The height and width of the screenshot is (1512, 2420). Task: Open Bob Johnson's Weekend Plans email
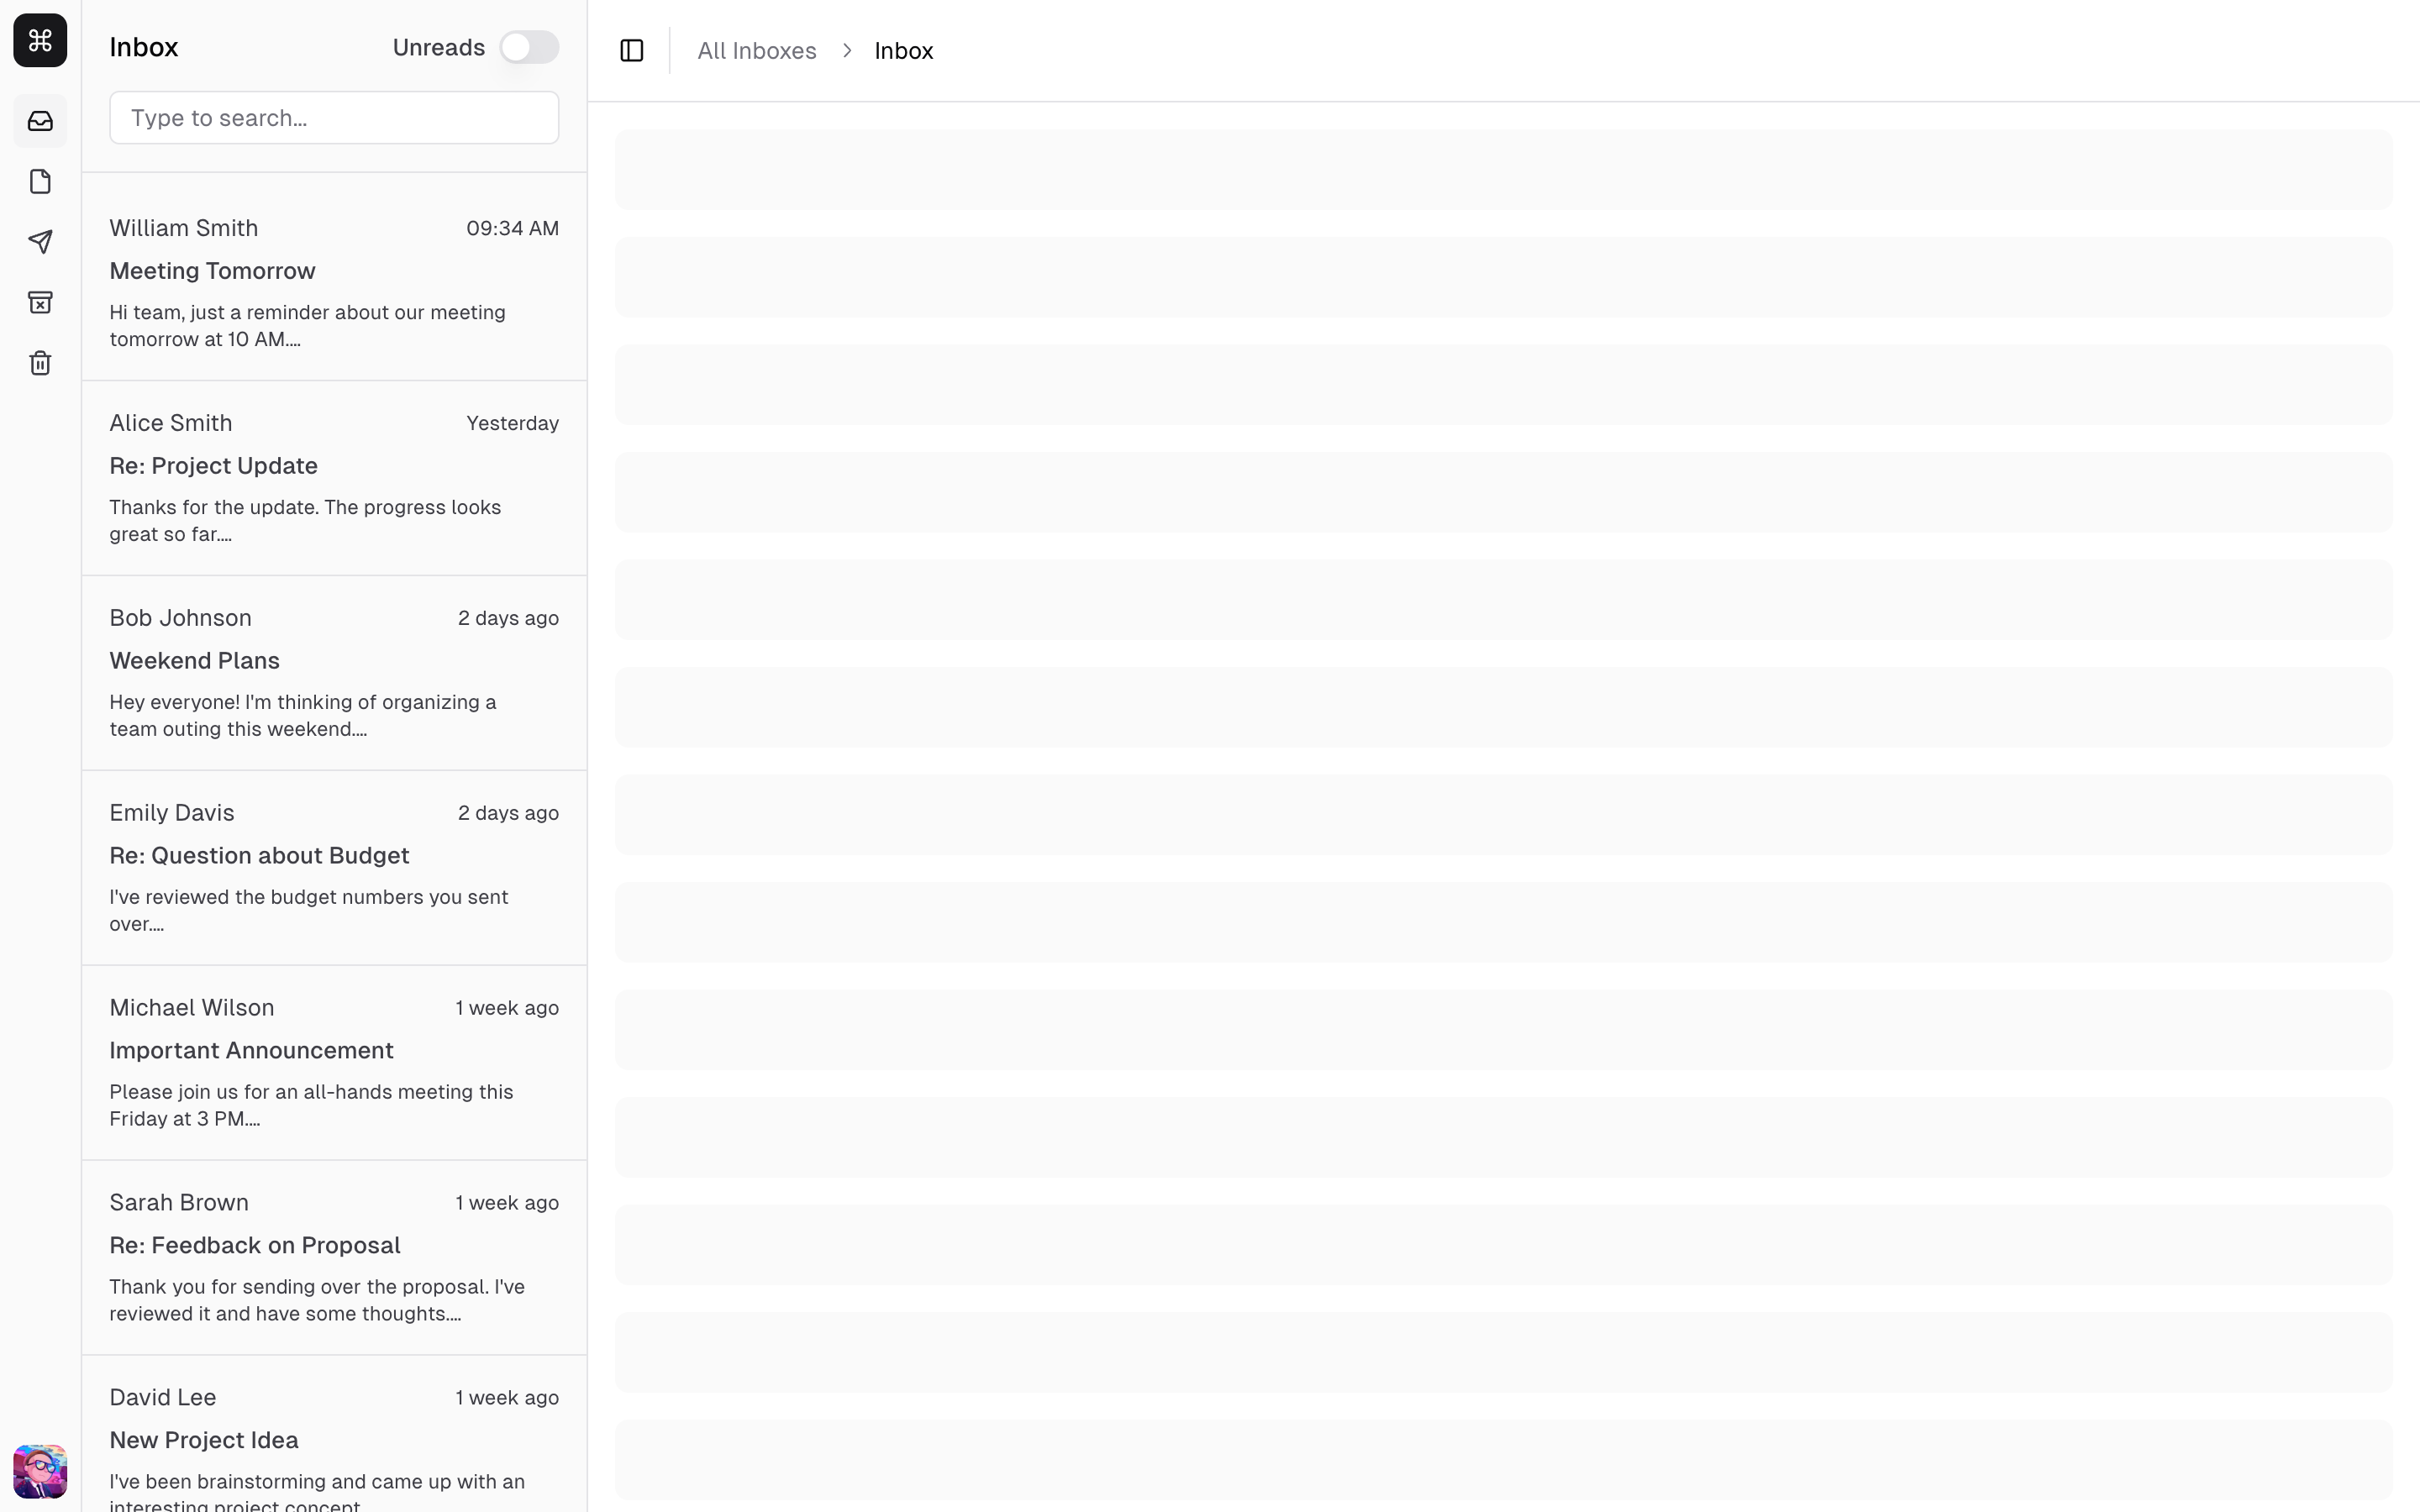(334, 672)
